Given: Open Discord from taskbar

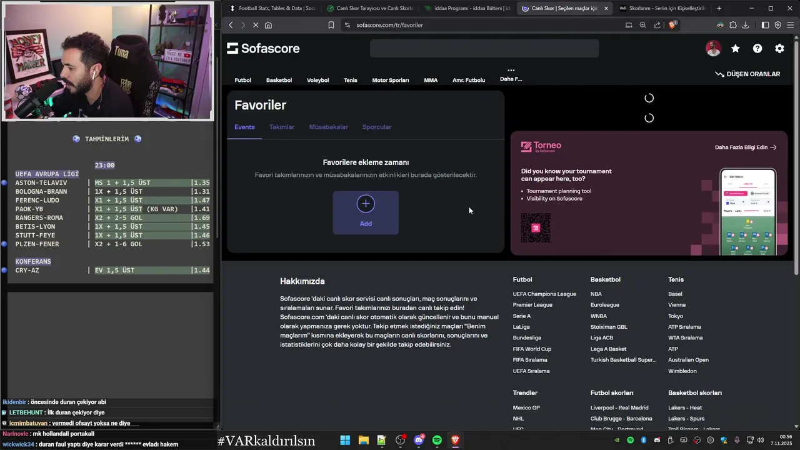Looking at the screenshot, I should (419, 440).
